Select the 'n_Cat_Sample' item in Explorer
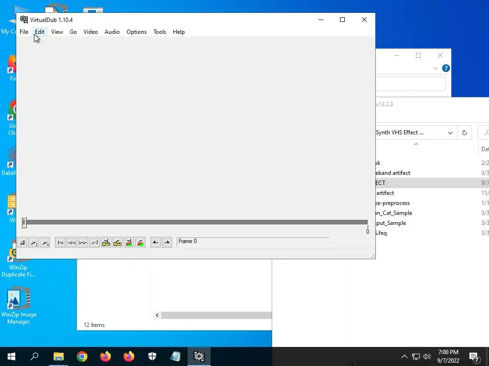489x366 pixels. pos(394,213)
